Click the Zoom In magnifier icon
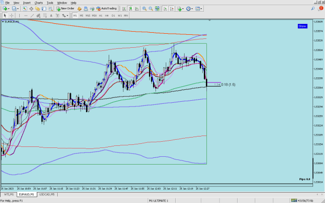The height and width of the screenshot is (203, 325). [x=145, y=9]
